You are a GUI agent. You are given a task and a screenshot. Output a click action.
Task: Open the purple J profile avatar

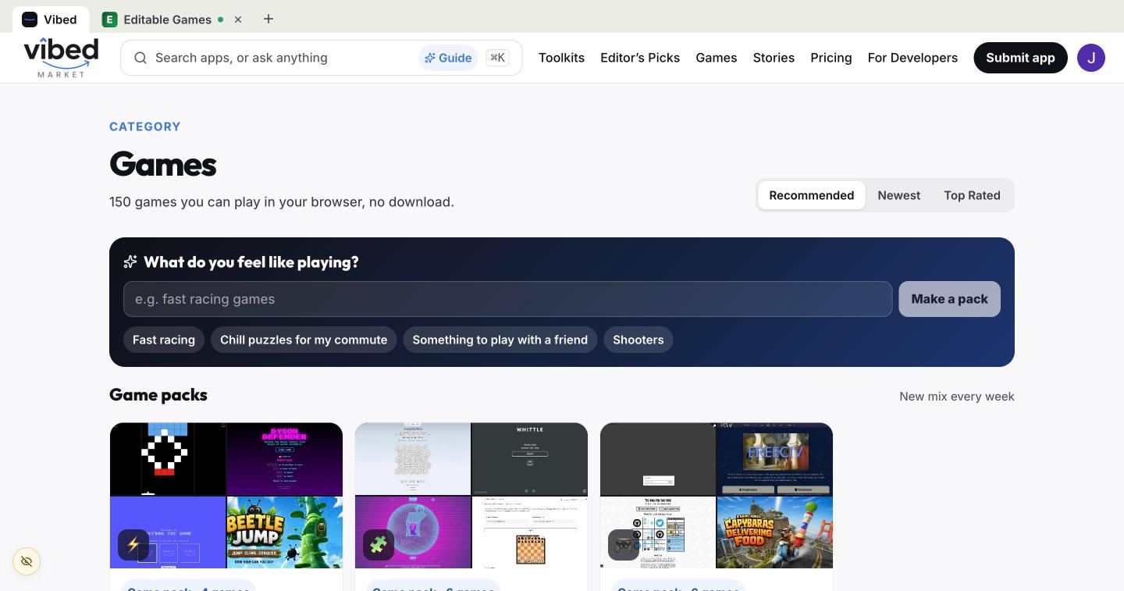point(1091,58)
